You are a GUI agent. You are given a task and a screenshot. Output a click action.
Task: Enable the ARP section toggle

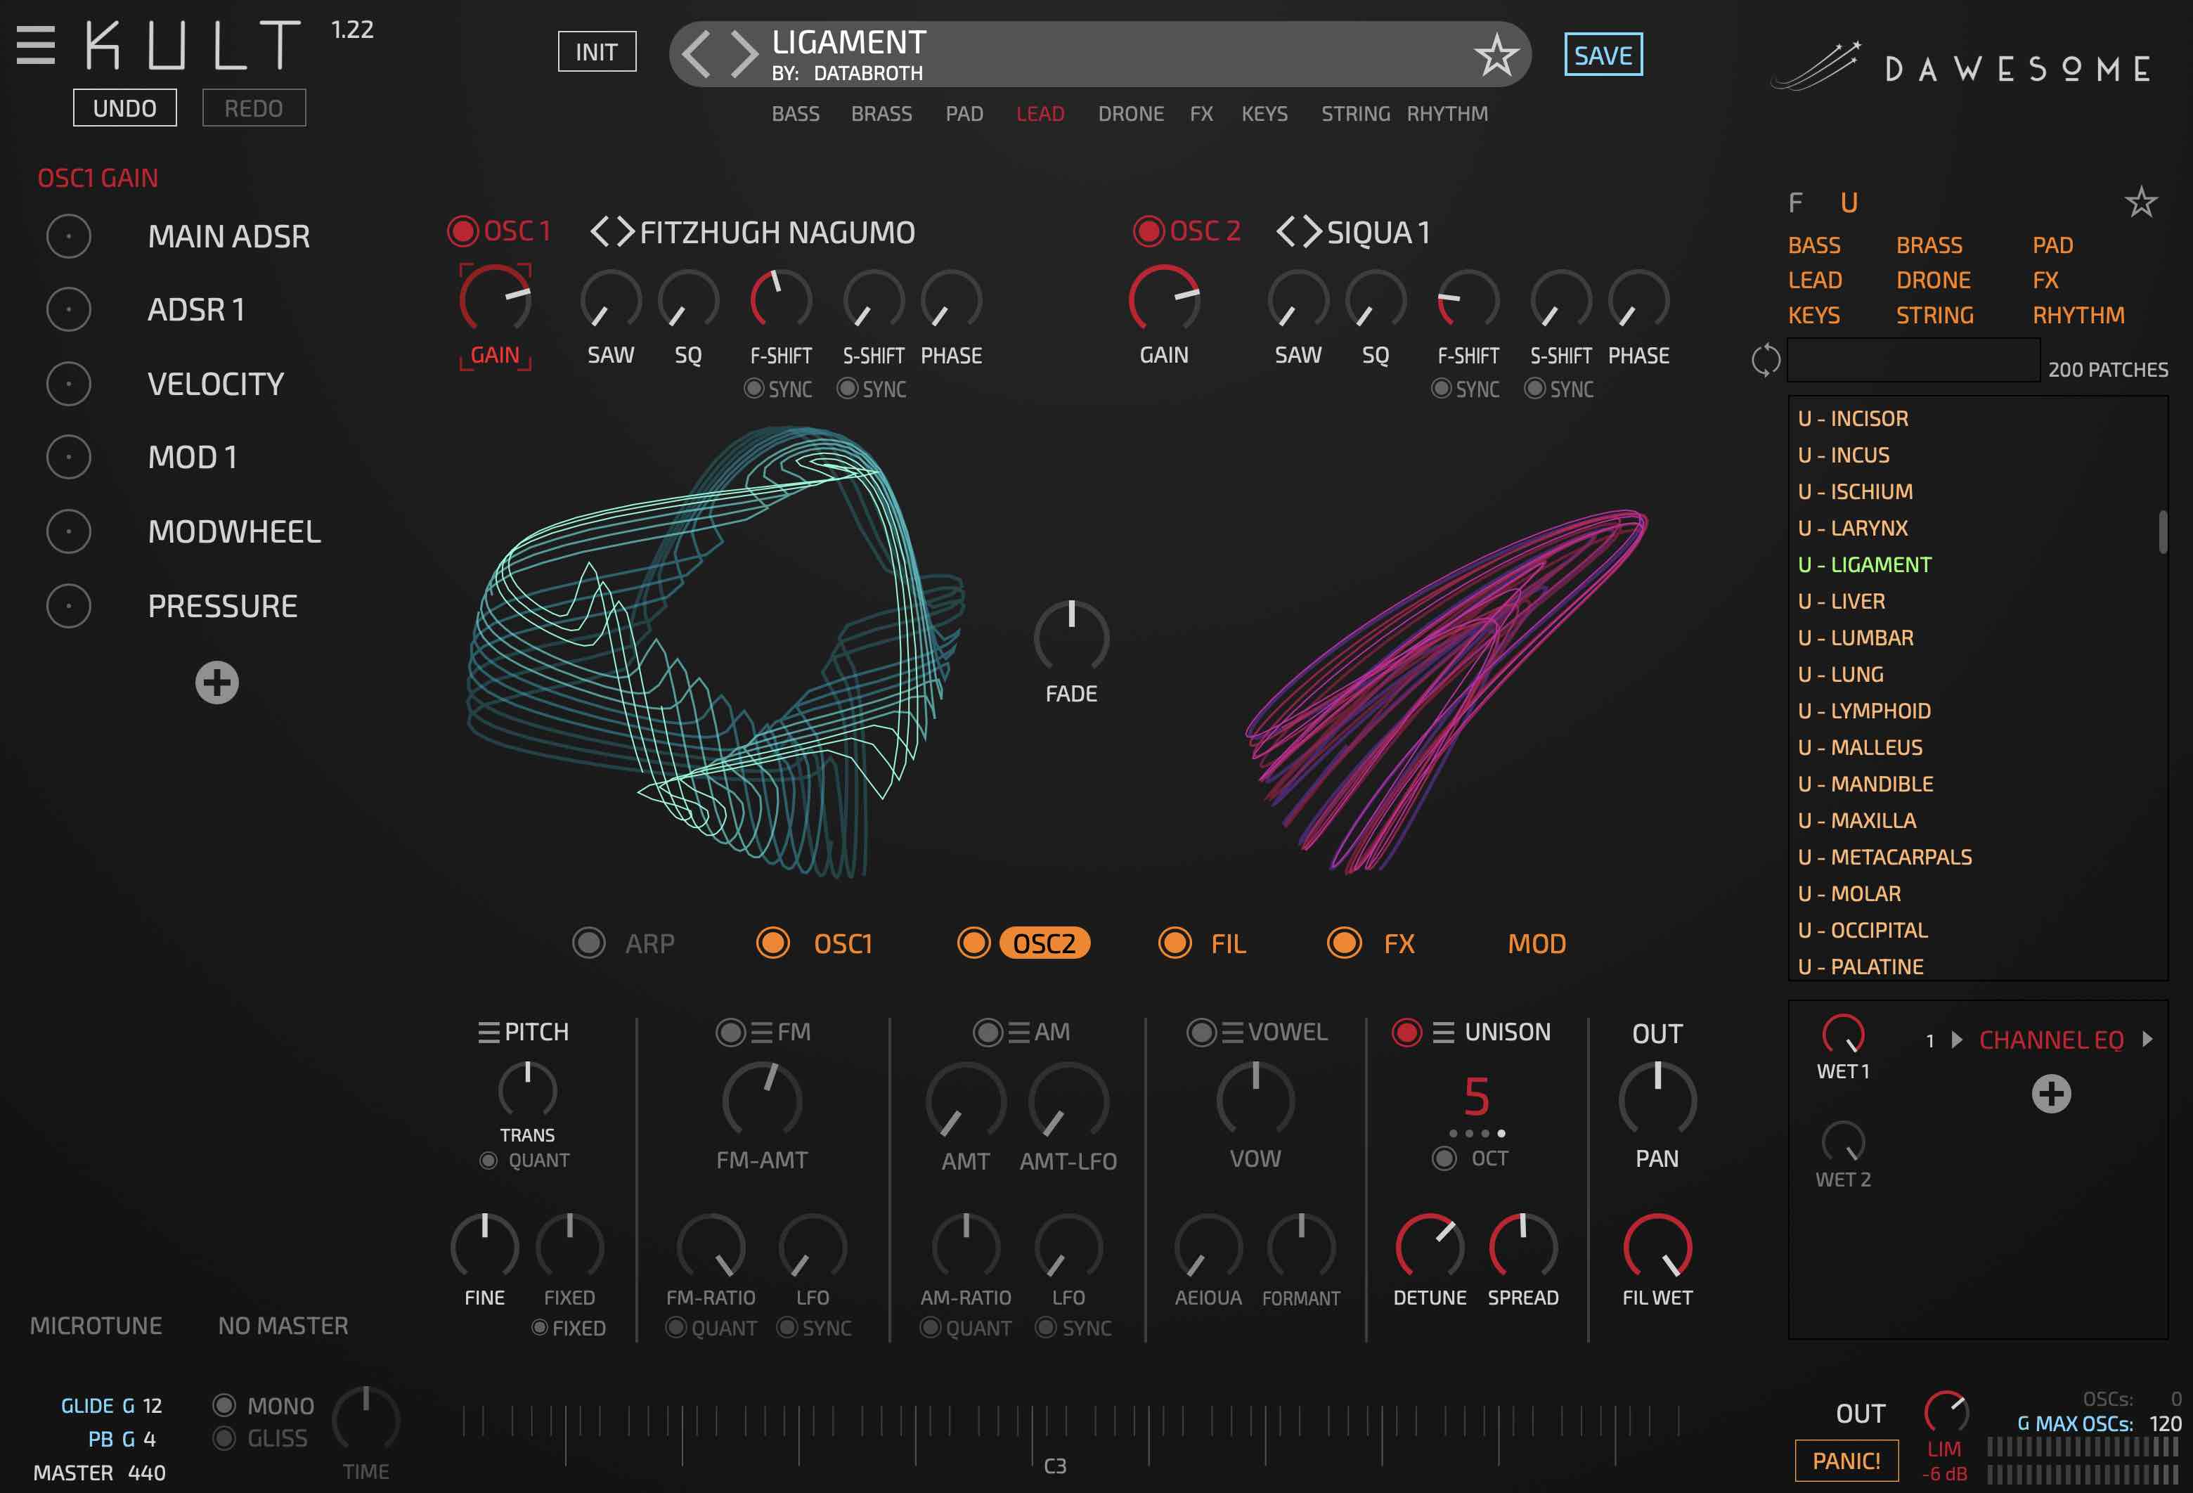[x=589, y=943]
